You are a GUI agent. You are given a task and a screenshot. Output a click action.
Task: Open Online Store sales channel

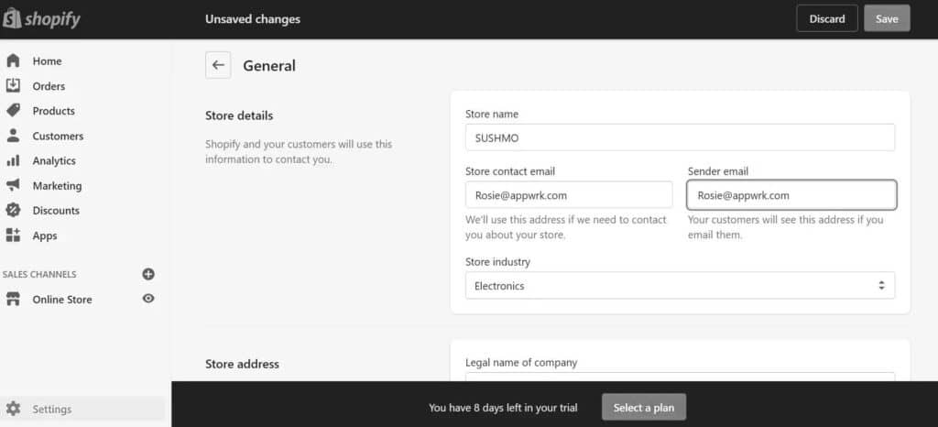[62, 300]
